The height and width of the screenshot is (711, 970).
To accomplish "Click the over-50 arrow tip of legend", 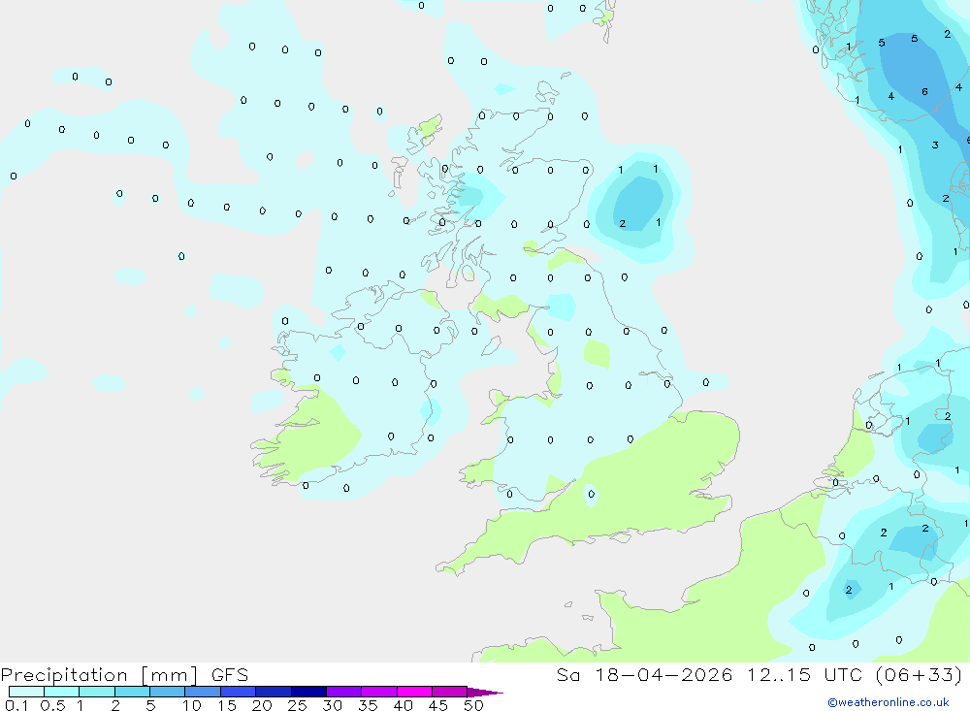I will [484, 693].
